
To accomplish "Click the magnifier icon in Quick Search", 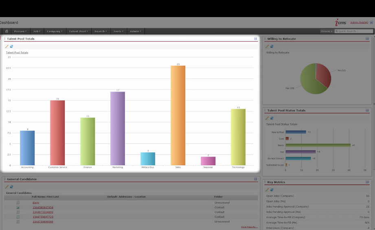I will click(336, 31).
